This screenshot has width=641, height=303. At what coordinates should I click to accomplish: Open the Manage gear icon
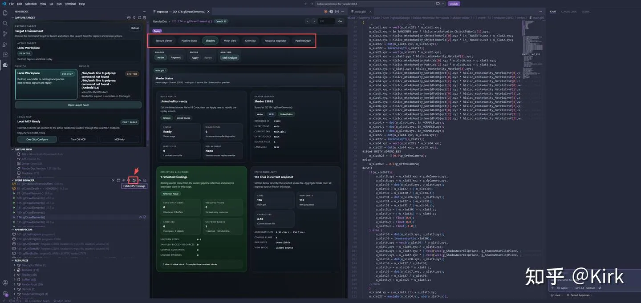coord(5,294)
